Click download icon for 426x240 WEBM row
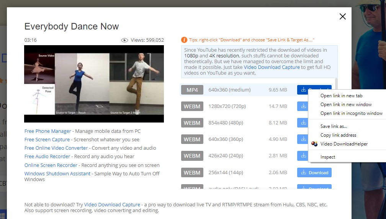 [x=304, y=155]
